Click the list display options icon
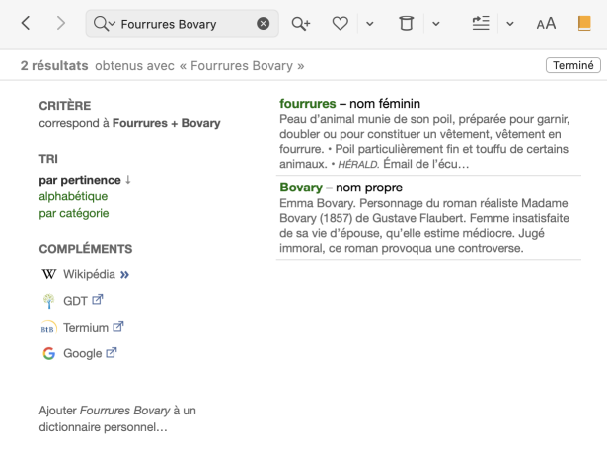This screenshot has height=451, width=607. click(481, 23)
